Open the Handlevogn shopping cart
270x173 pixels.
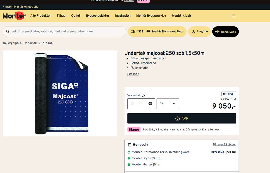pos(225,32)
